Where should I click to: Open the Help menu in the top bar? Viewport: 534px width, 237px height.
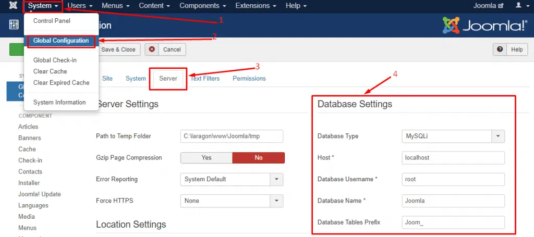pos(296,6)
